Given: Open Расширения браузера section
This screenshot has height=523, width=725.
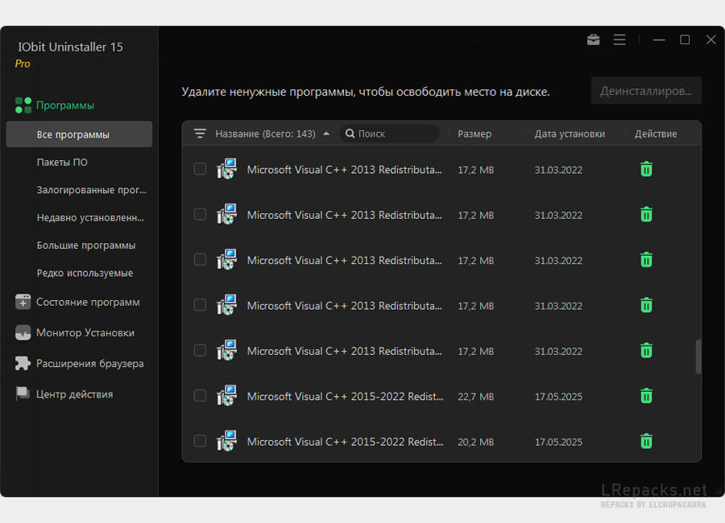Looking at the screenshot, I should [79, 364].
